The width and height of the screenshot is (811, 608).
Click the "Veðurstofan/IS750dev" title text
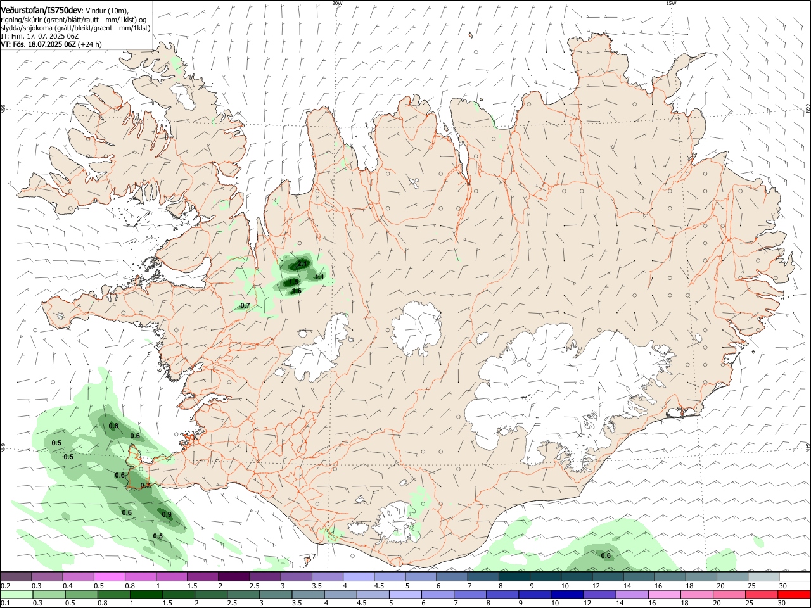tap(41, 10)
